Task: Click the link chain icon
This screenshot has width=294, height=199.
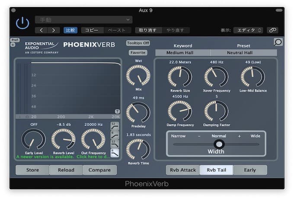Action: click(x=273, y=30)
